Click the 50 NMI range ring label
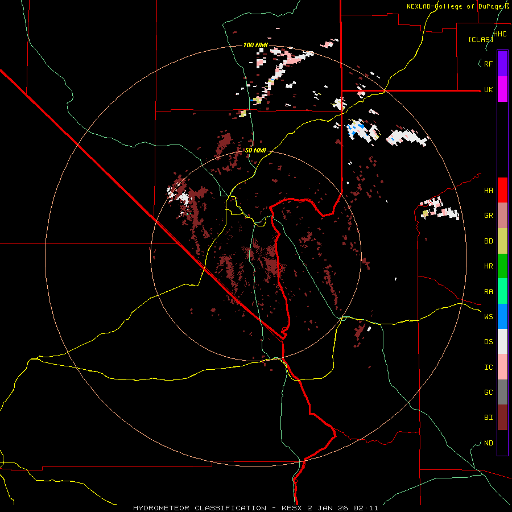This screenshot has height=512, width=512. pyautogui.click(x=255, y=150)
